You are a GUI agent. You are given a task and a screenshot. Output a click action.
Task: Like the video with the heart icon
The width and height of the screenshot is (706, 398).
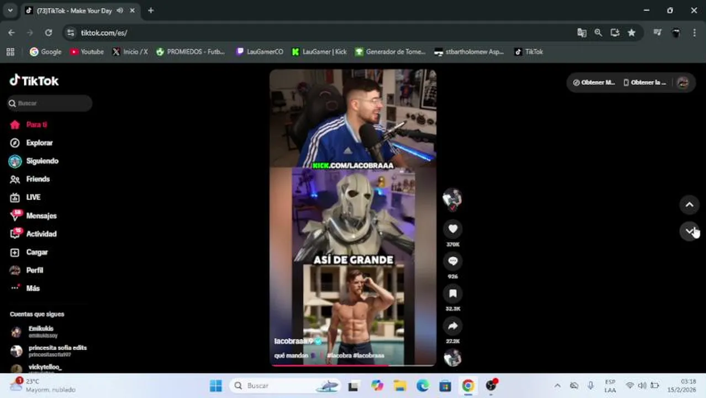click(452, 229)
